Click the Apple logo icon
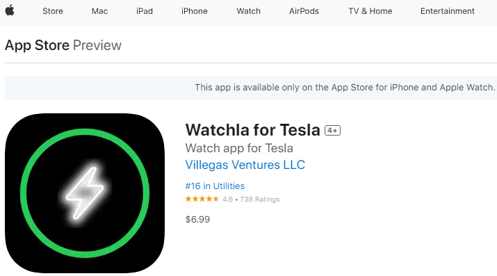Image resolution: width=497 pixels, height=276 pixels. [10, 10]
